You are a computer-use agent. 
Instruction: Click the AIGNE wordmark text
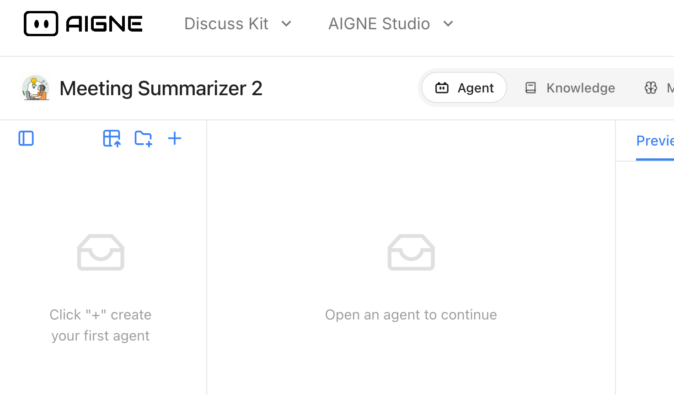point(104,24)
